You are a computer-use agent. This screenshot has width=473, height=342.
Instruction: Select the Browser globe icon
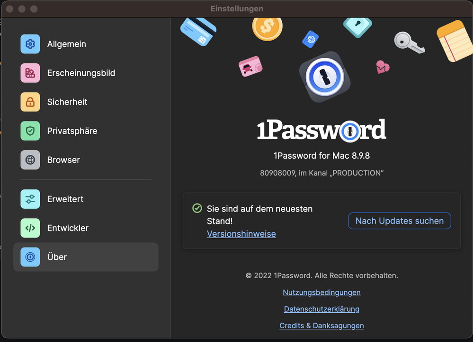[30, 160]
